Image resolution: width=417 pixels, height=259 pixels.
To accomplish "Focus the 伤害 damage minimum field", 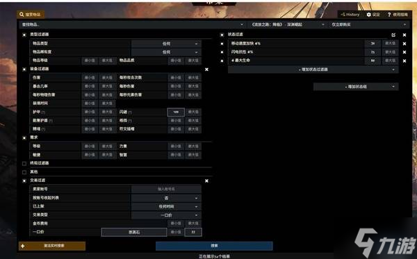I will [90, 78].
